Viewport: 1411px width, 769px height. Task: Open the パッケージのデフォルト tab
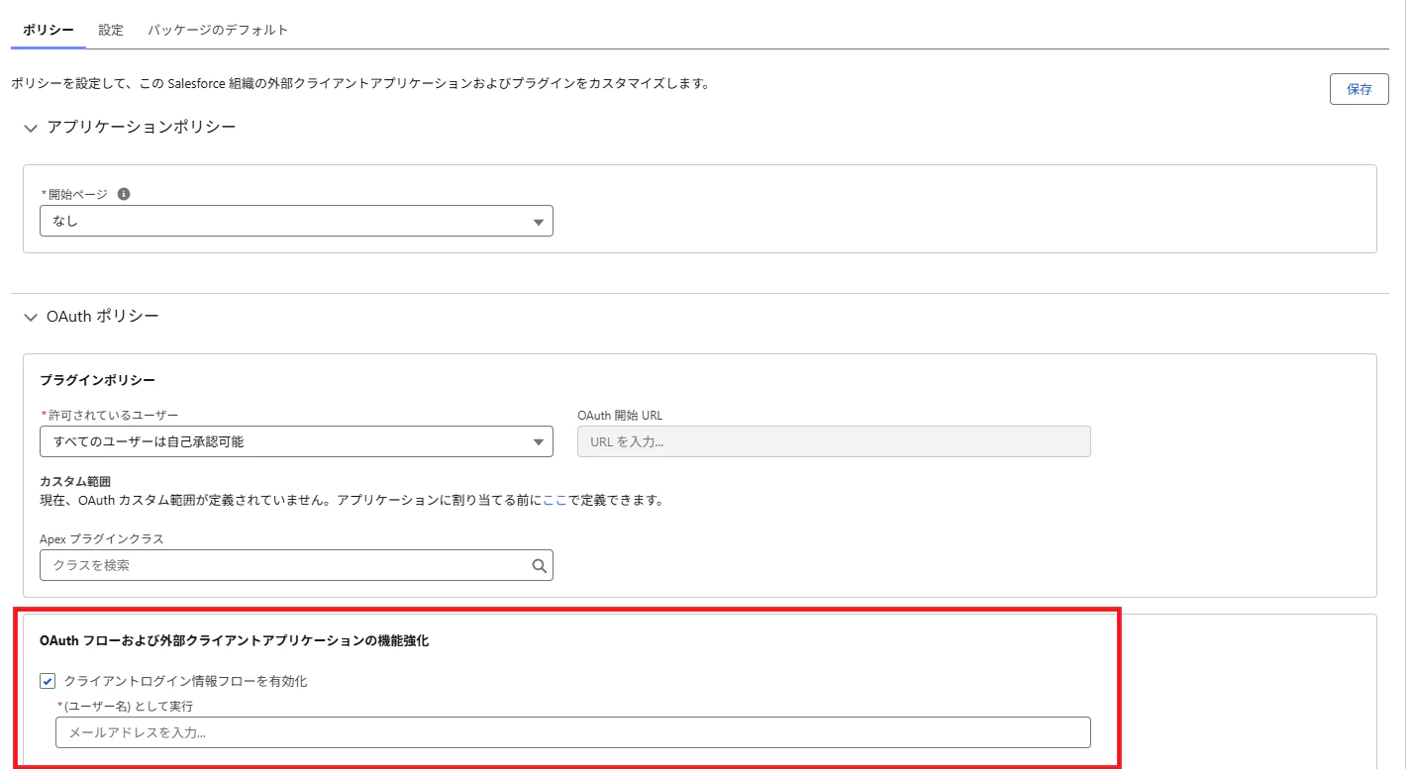[x=218, y=30]
